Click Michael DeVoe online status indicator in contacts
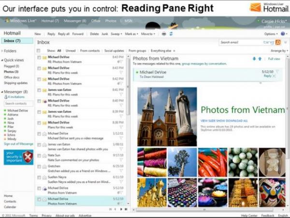The image size is (290, 218). coord(5,111)
